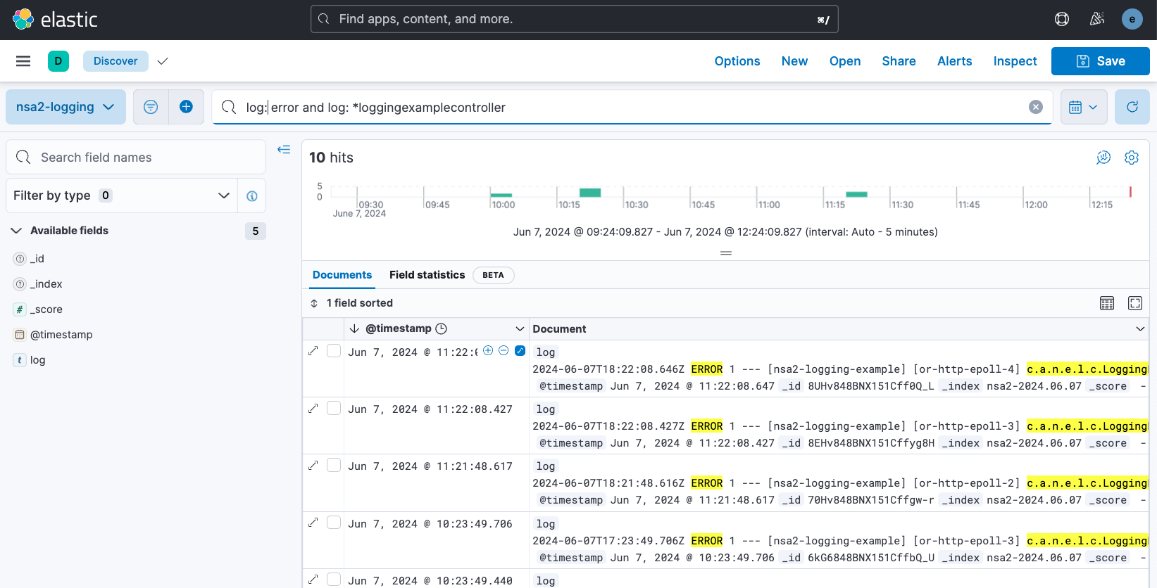Click the @timestamp date field icon

click(20, 335)
